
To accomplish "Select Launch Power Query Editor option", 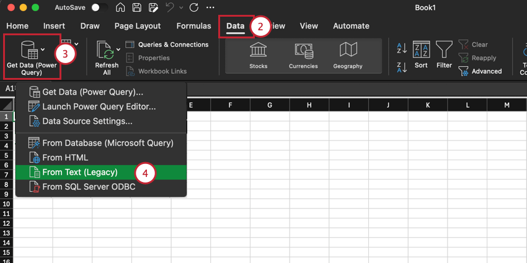I will (x=99, y=106).
